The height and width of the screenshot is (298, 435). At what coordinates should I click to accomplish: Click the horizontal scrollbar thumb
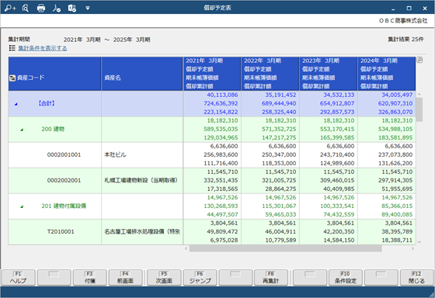tap(286, 248)
